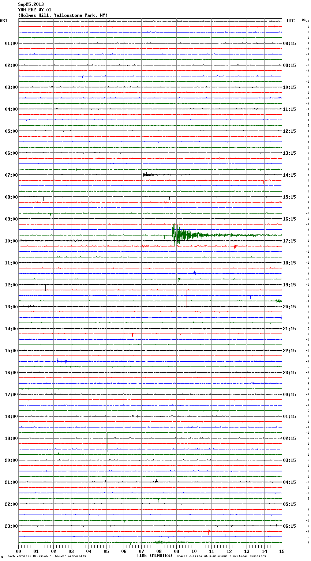Image resolution: width=311 pixels, height=561 pixels.
Task: Select the 12:00 MST time label
Action: [x=11, y=285]
